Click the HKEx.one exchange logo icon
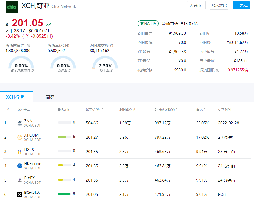 coord(19,166)
